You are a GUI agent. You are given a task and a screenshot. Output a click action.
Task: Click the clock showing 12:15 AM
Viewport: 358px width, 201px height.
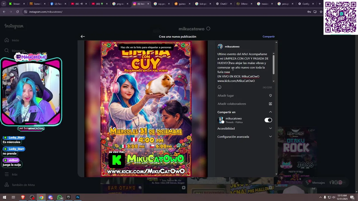(x=342, y=196)
